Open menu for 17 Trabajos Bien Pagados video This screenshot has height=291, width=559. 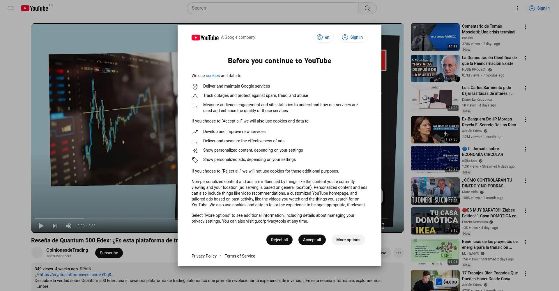coord(526,274)
